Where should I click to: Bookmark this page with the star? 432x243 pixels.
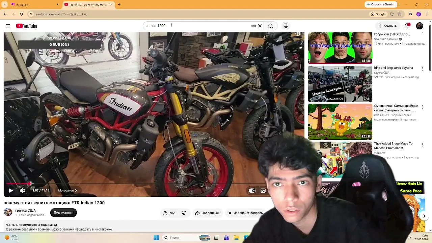[x=400, y=14]
